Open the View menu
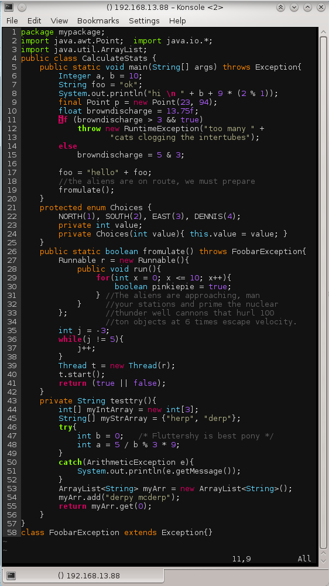 (x=59, y=21)
